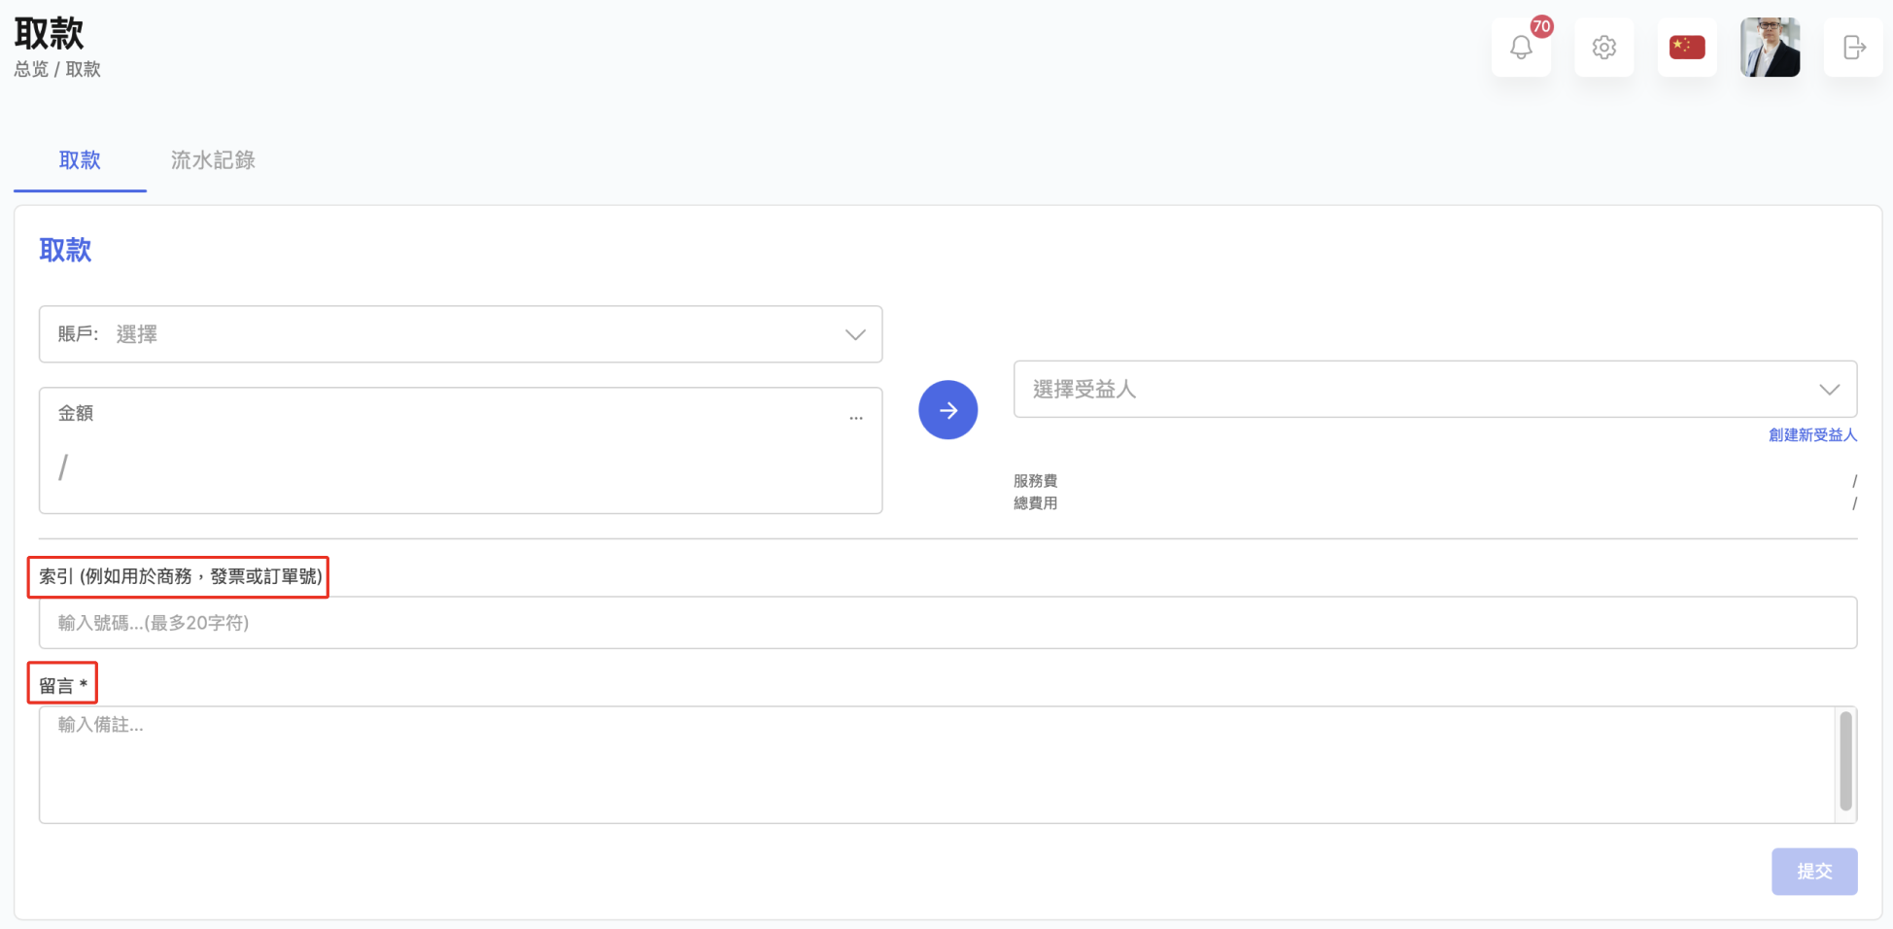Click the 總費用 label text
This screenshot has height=929, width=1893.
[x=1035, y=503]
